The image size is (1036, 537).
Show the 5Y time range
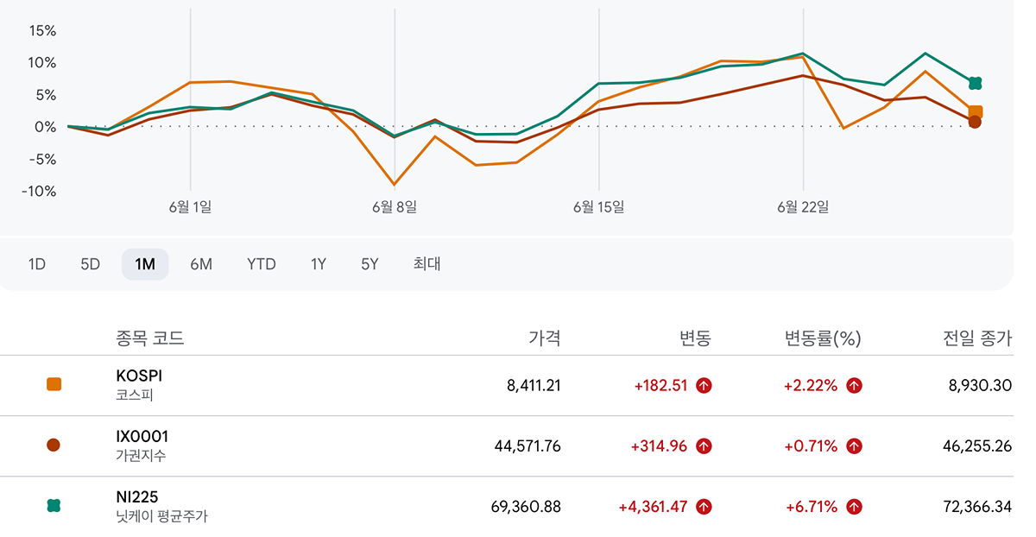(x=370, y=264)
